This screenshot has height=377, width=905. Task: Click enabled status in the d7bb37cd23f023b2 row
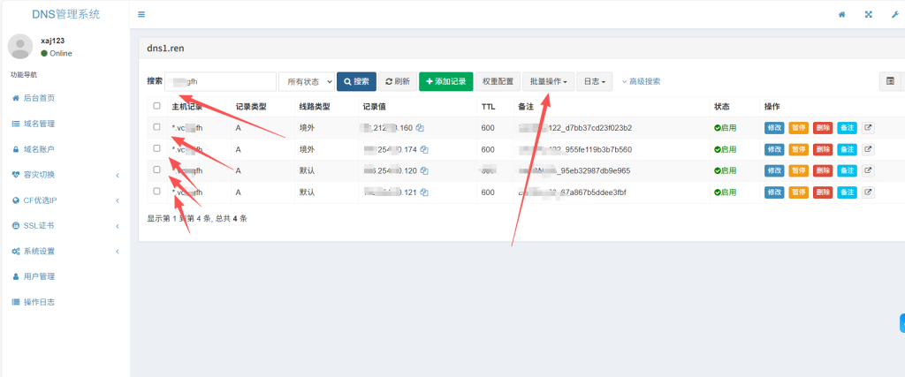(725, 128)
